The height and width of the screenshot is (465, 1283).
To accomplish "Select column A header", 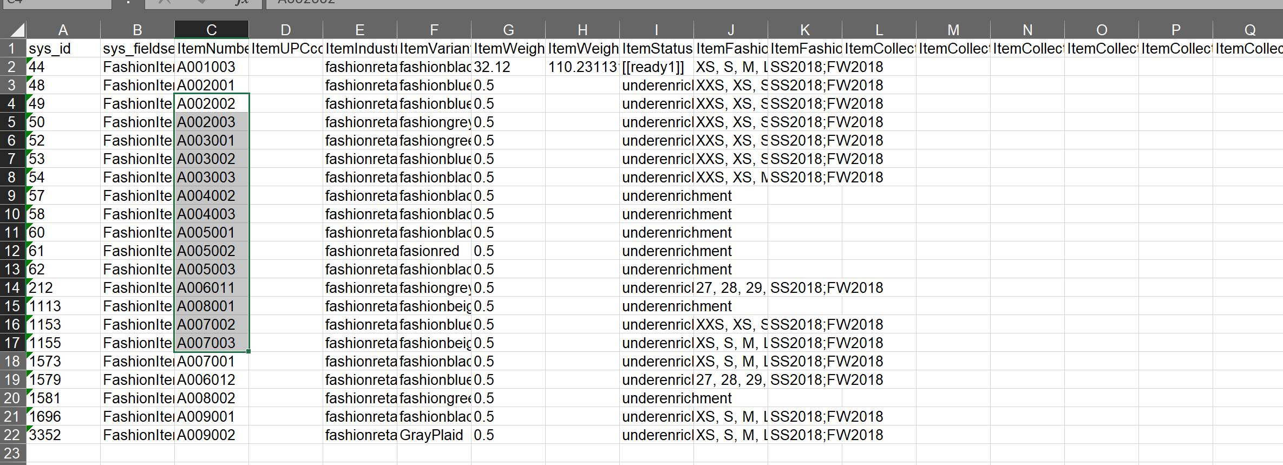I will coord(63,30).
